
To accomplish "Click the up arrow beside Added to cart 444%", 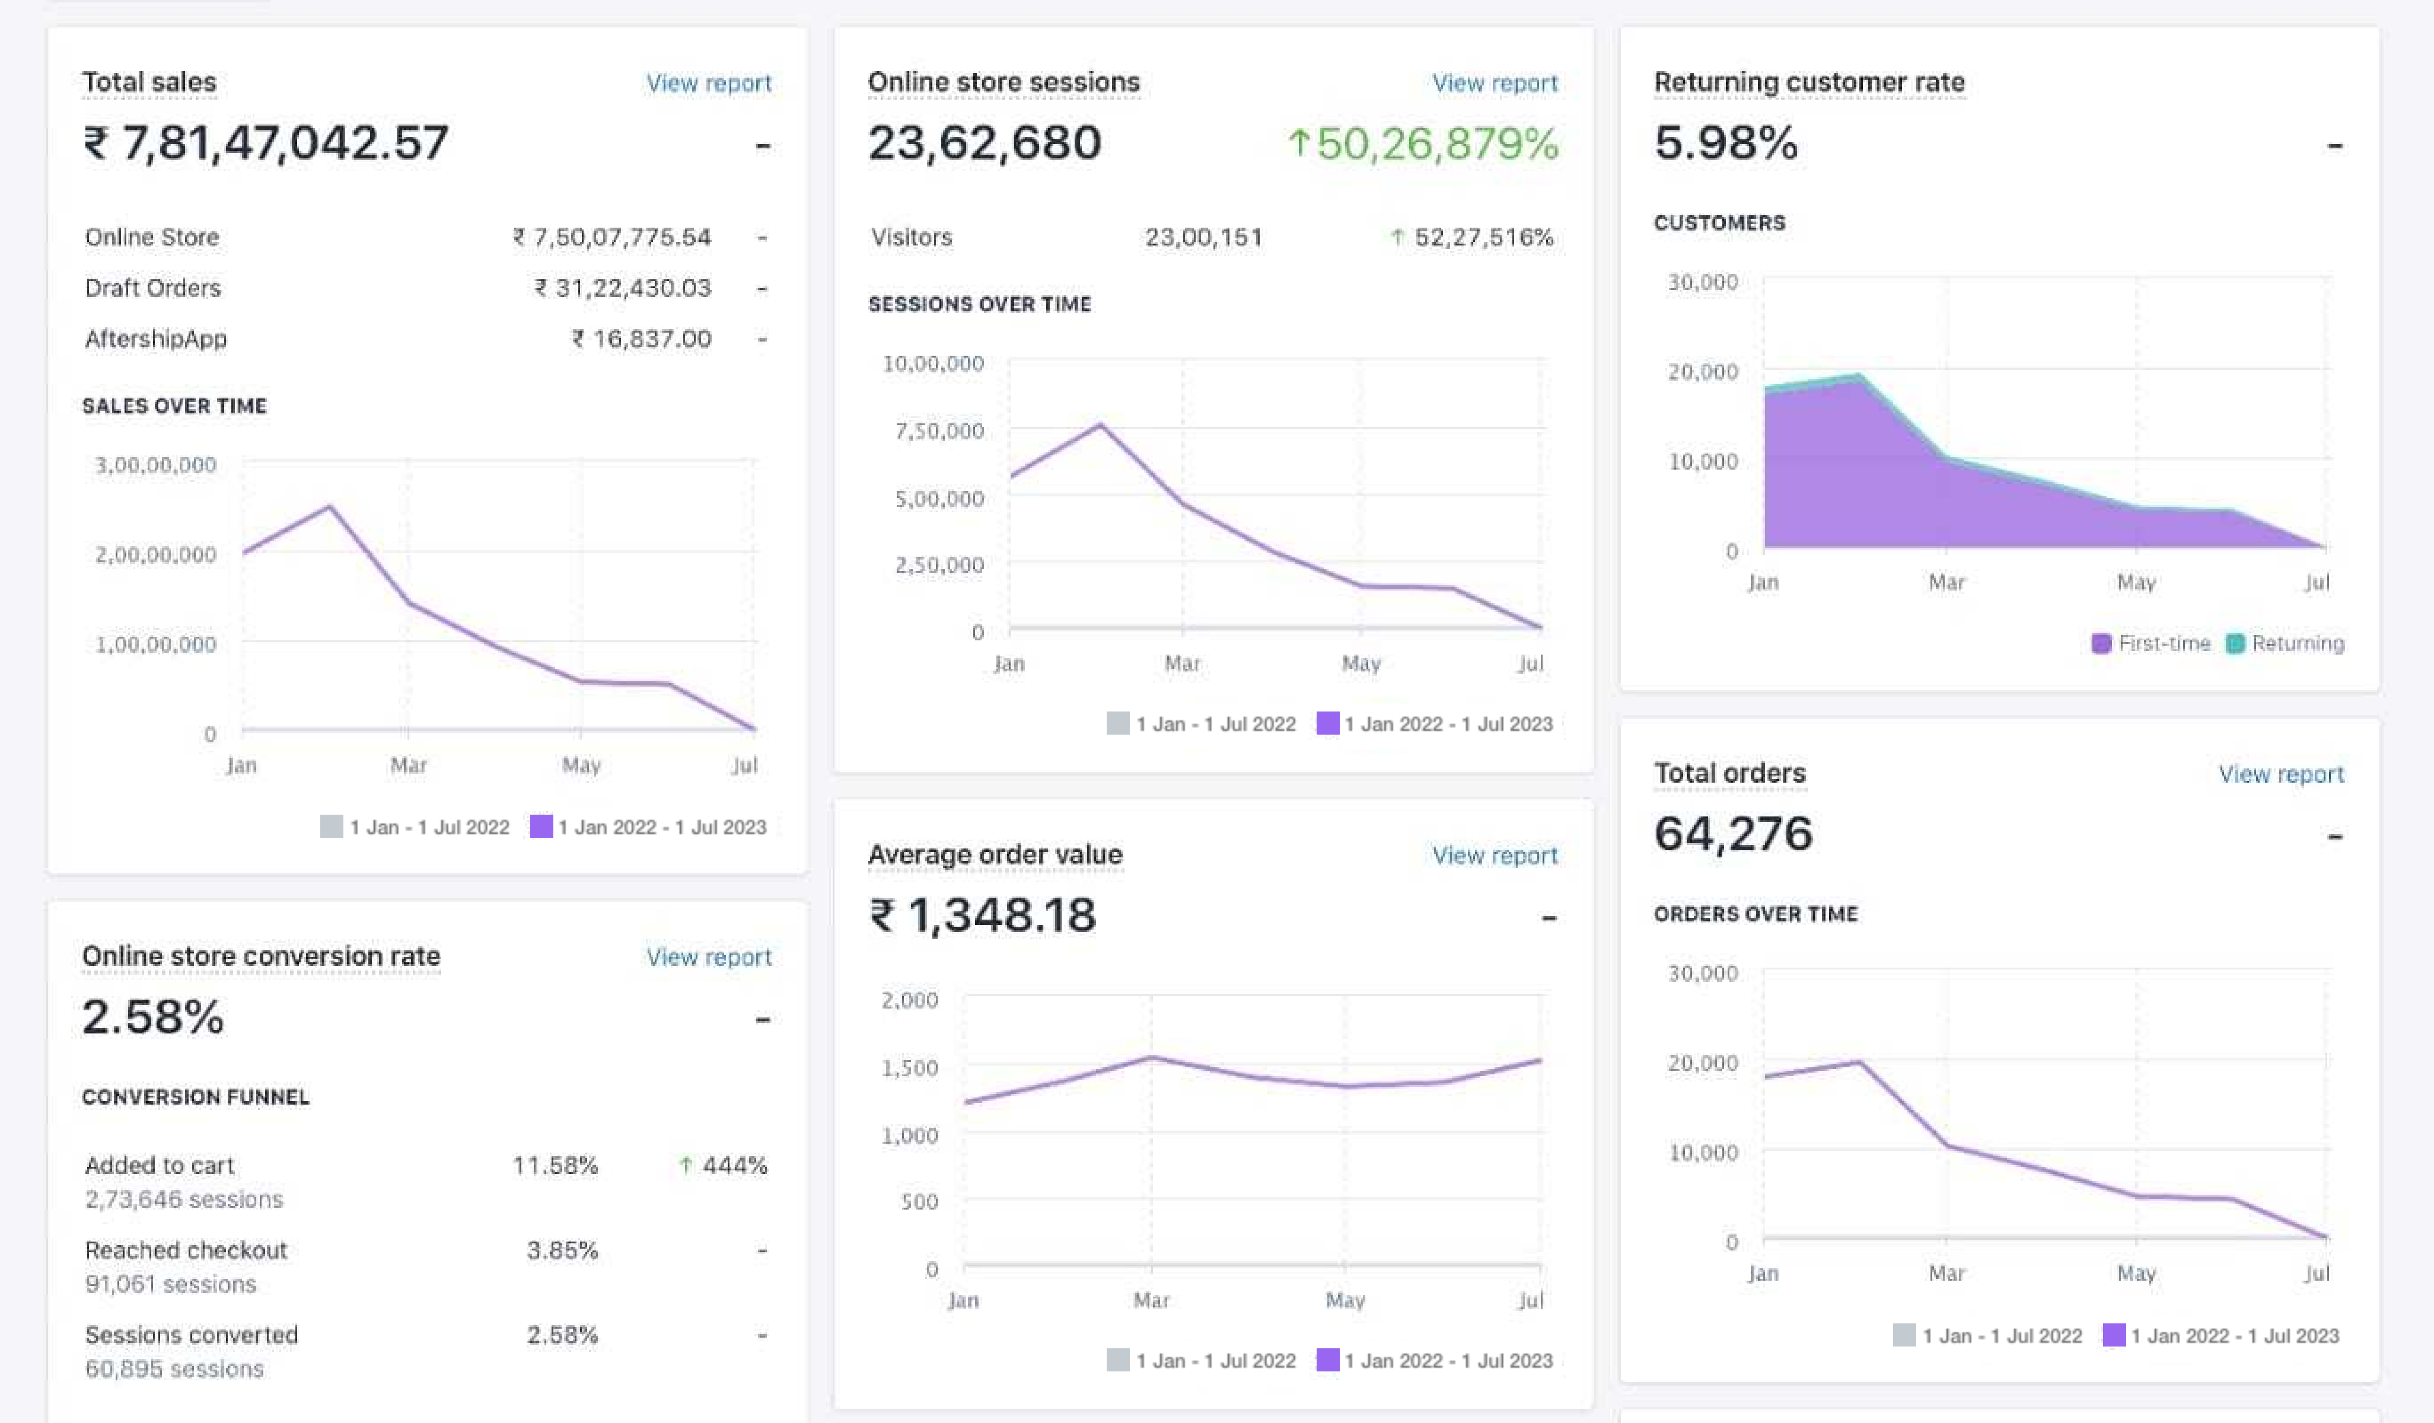I will [x=686, y=1165].
